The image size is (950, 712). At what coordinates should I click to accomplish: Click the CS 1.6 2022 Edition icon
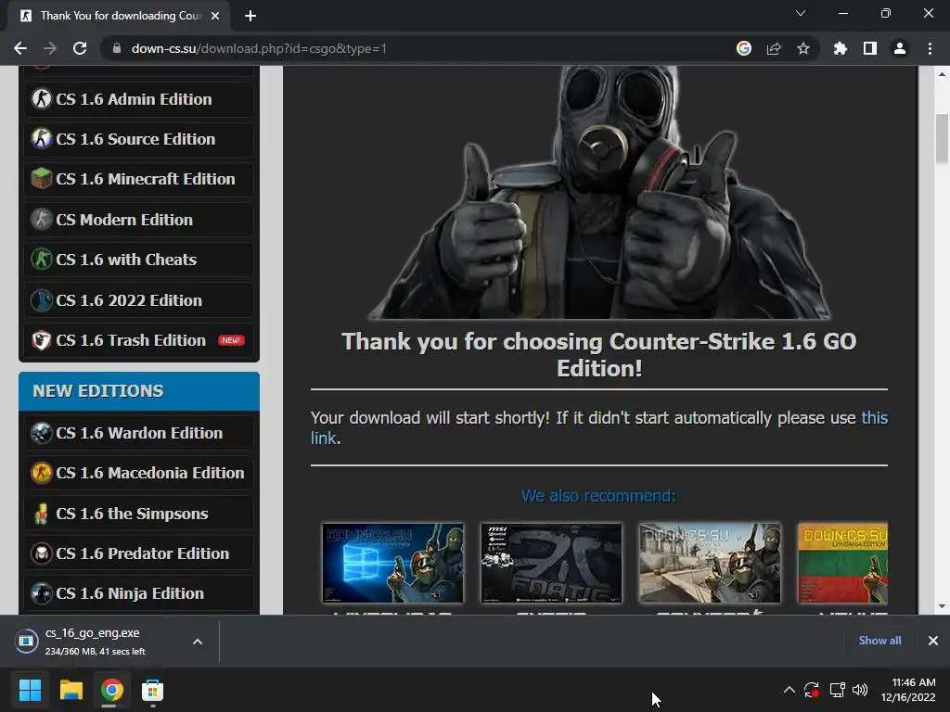(41, 299)
